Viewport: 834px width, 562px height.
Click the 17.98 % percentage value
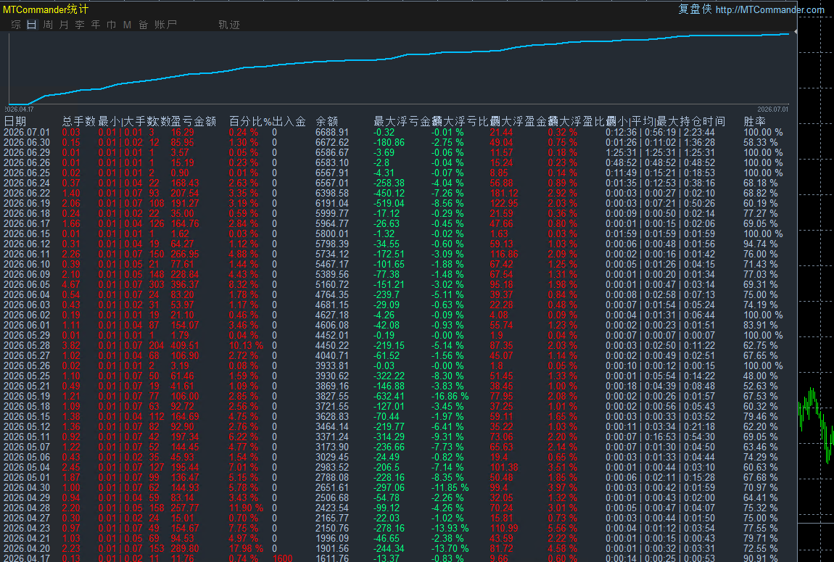(x=247, y=548)
